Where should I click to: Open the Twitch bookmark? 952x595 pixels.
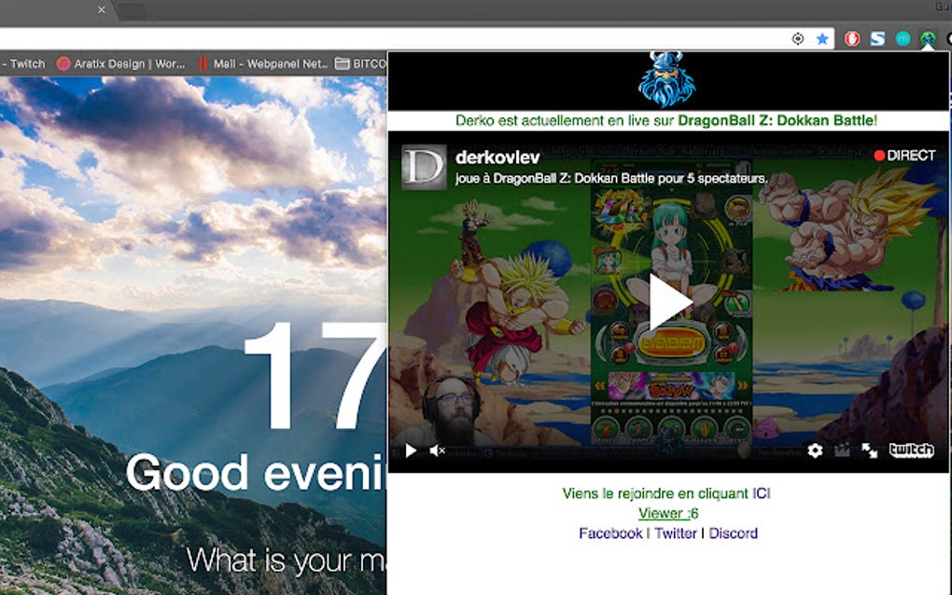(23, 63)
